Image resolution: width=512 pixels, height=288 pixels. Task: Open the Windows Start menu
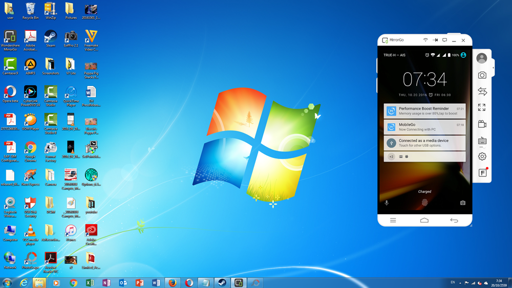(x=7, y=283)
